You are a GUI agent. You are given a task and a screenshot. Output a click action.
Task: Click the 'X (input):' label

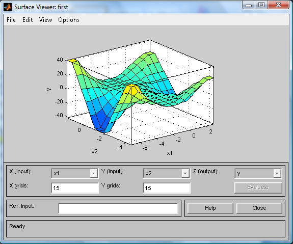[20, 171]
